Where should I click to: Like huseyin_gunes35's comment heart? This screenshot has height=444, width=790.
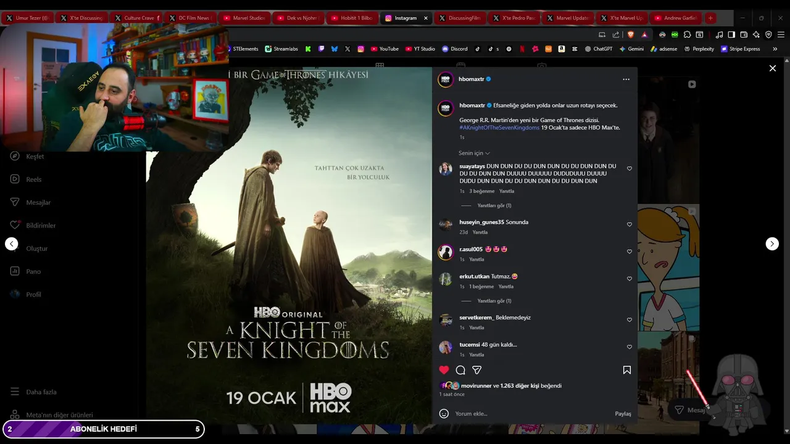pos(630,224)
